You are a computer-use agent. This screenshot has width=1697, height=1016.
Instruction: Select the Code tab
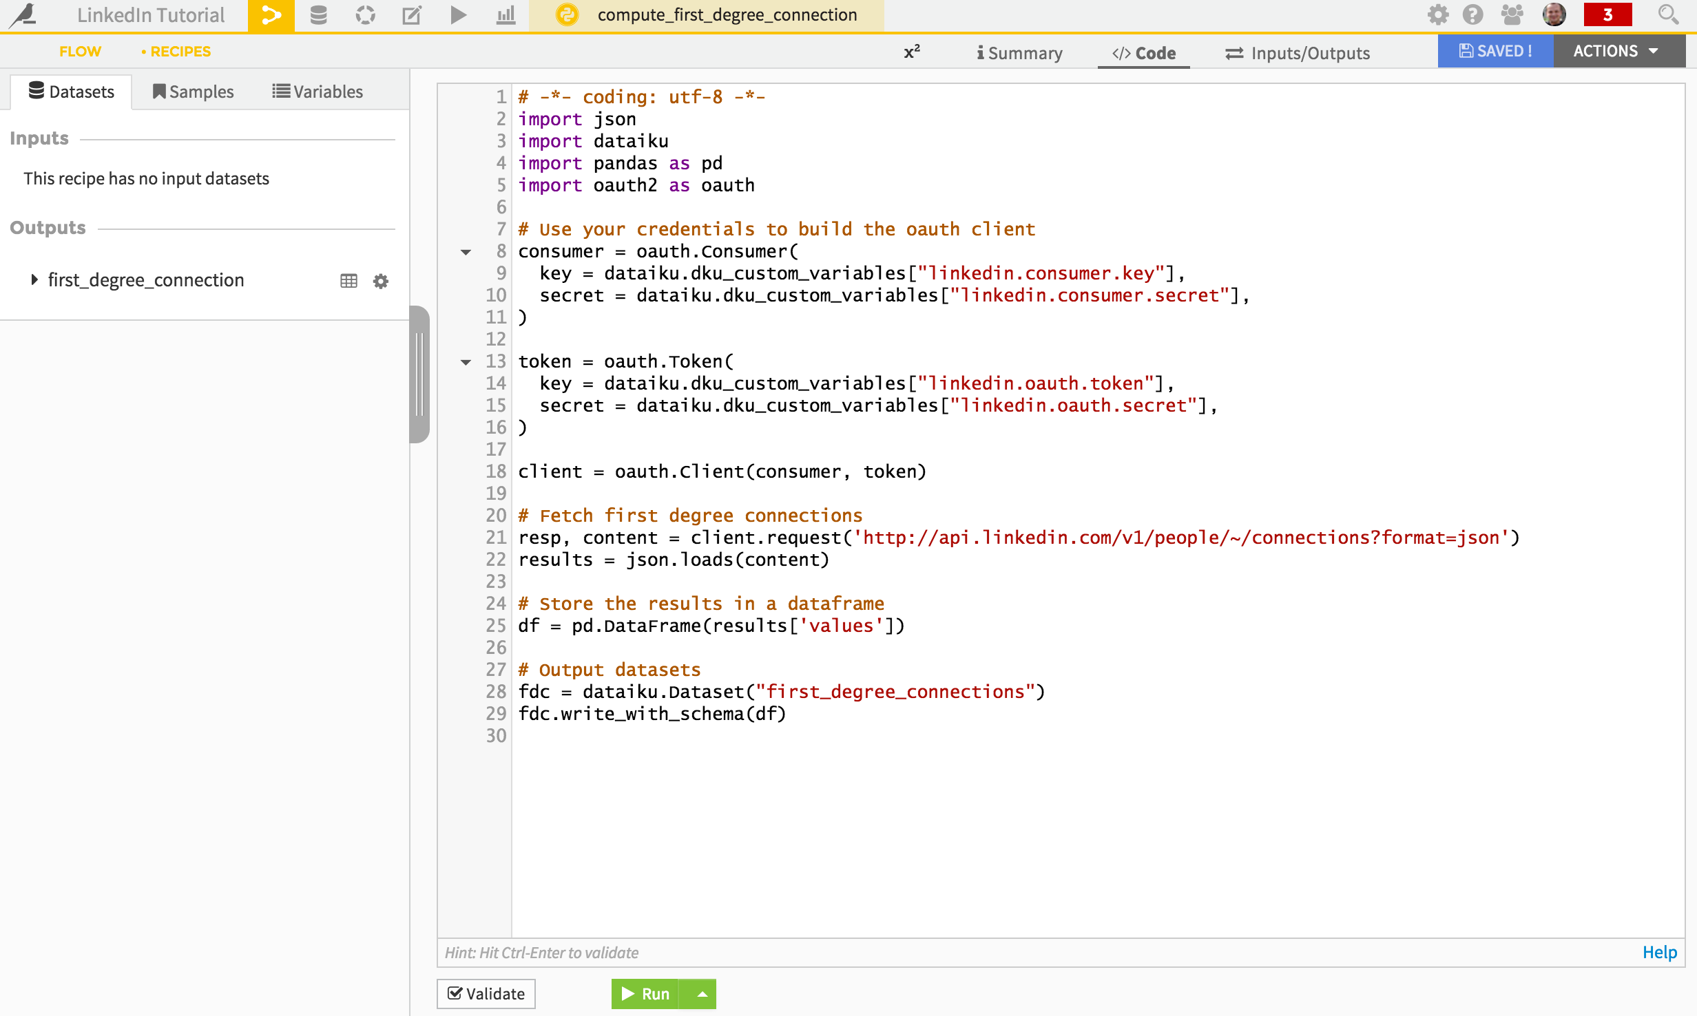tap(1144, 53)
